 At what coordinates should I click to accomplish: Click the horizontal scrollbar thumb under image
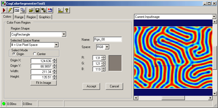173,98
